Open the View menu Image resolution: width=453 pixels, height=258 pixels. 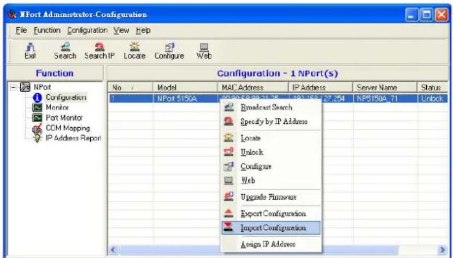tap(121, 30)
